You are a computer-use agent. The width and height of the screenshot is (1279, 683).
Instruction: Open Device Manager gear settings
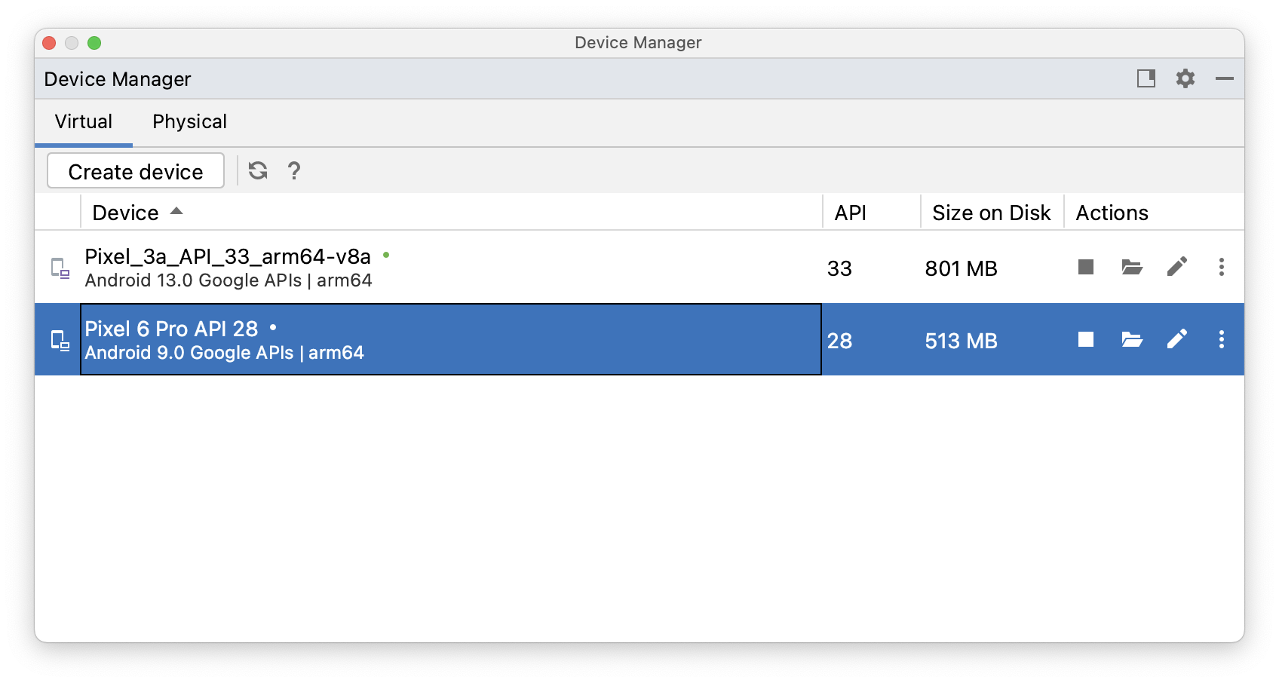[1185, 78]
